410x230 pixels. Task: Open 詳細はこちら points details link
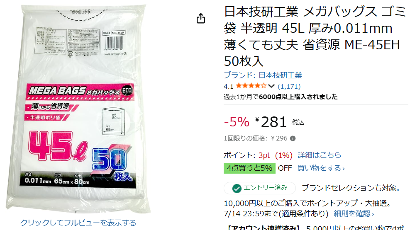click(319, 155)
